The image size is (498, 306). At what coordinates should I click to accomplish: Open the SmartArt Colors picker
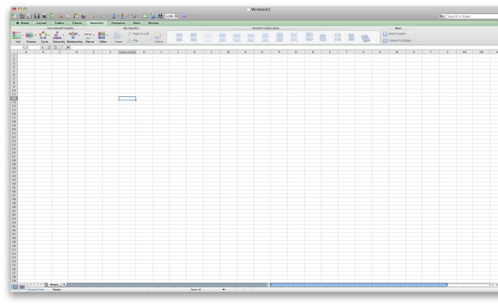158,37
